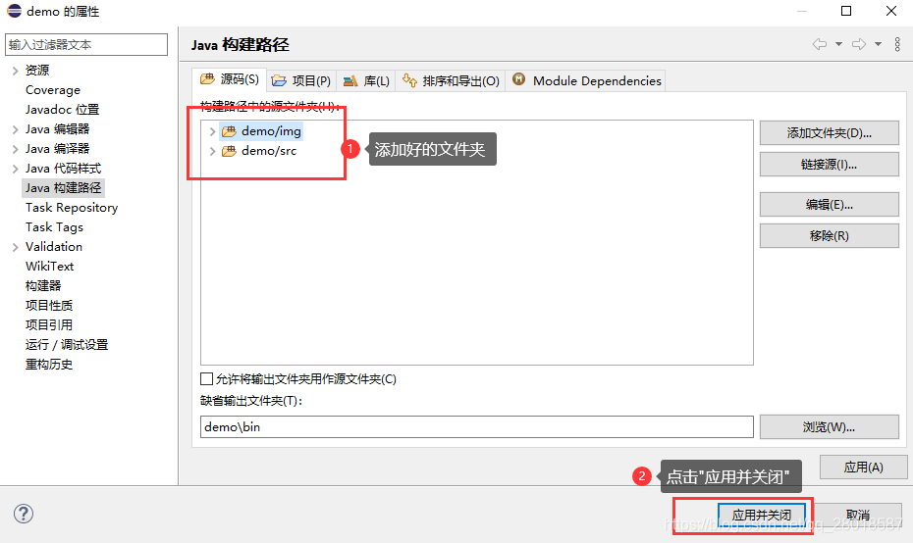Select the Java 编辑器 label
Image resolution: width=913 pixels, height=543 pixels.
point(57,129)
